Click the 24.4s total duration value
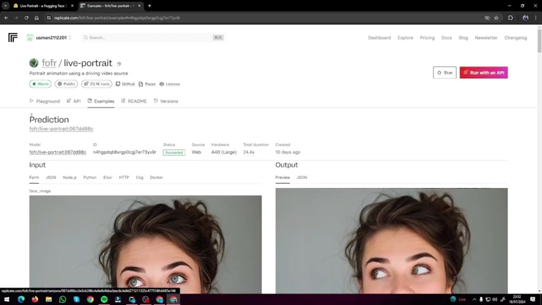The height and width of the screenshot is (305, 542). point(249,152)
